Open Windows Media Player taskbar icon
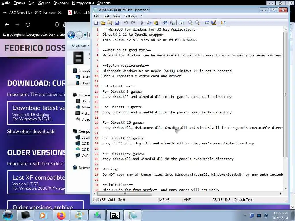 coord(43,215)
